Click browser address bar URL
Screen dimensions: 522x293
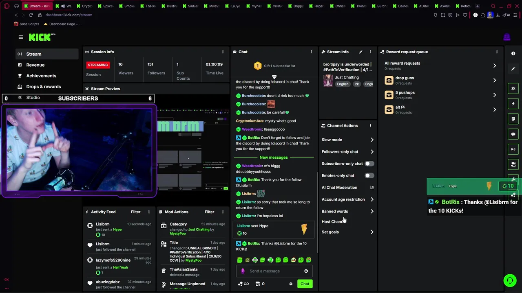tap(69, 15)
